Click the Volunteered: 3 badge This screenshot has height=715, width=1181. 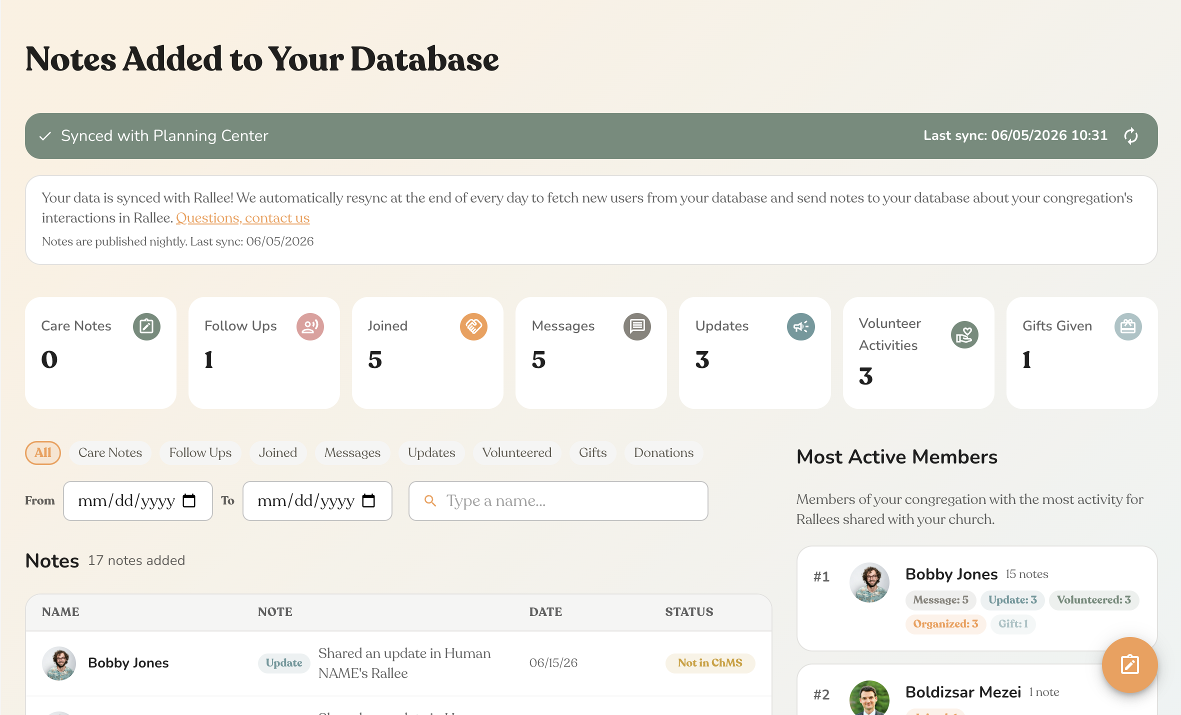tap(1094, 600)
